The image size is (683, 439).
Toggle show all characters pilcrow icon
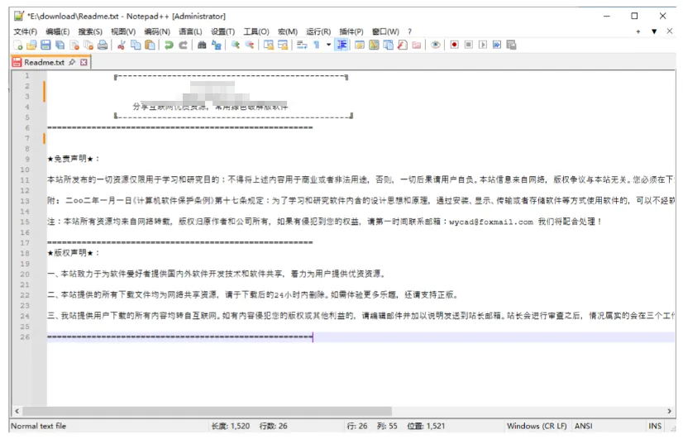pyautogui.click(x=317, y=45)
